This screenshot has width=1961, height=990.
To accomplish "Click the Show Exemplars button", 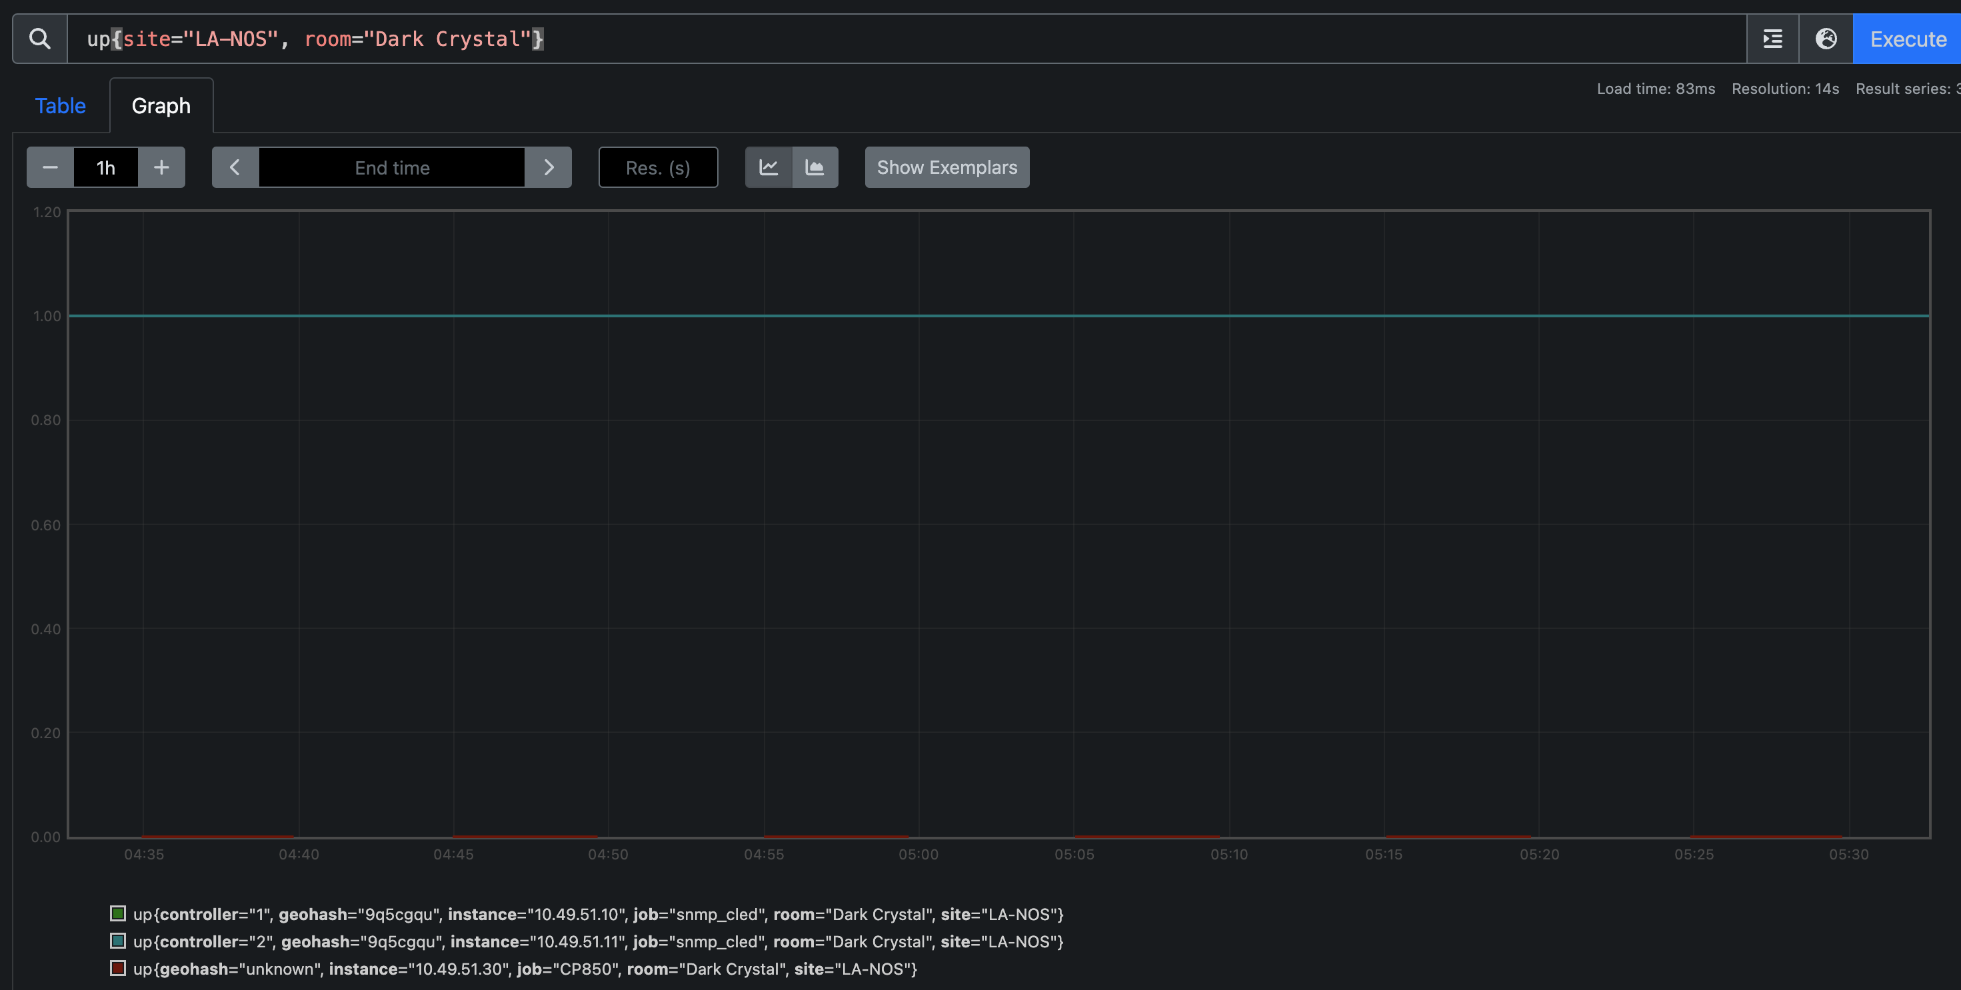I will [947, 167].
